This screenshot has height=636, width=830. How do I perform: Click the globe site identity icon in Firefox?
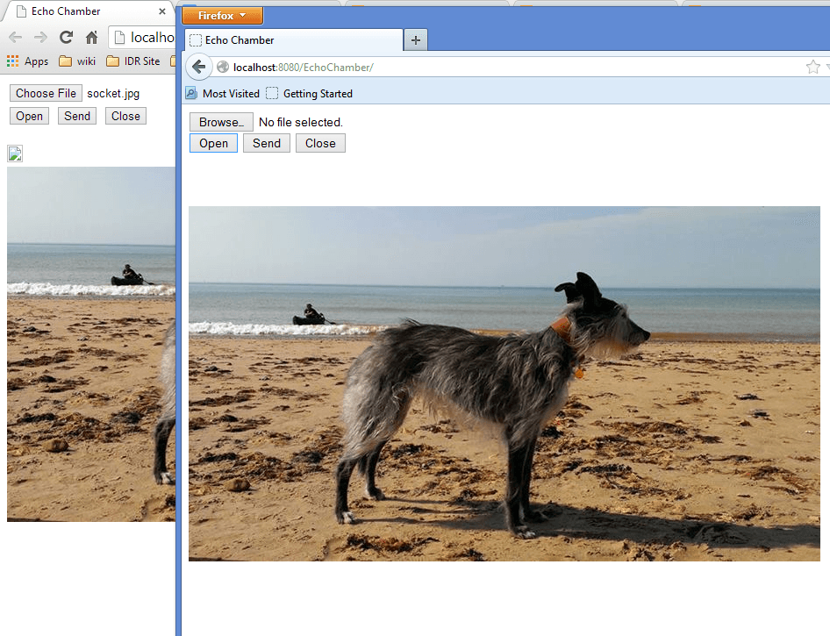223,68
